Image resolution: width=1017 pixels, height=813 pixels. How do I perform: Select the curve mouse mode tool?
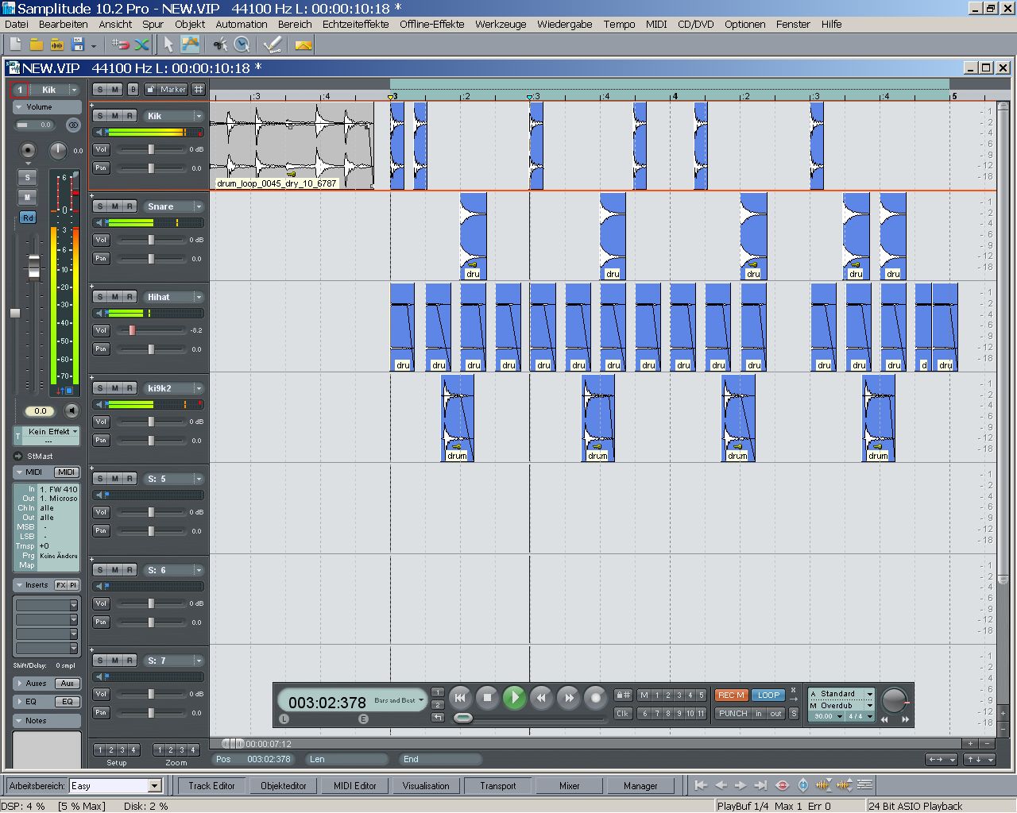point(190,44)
